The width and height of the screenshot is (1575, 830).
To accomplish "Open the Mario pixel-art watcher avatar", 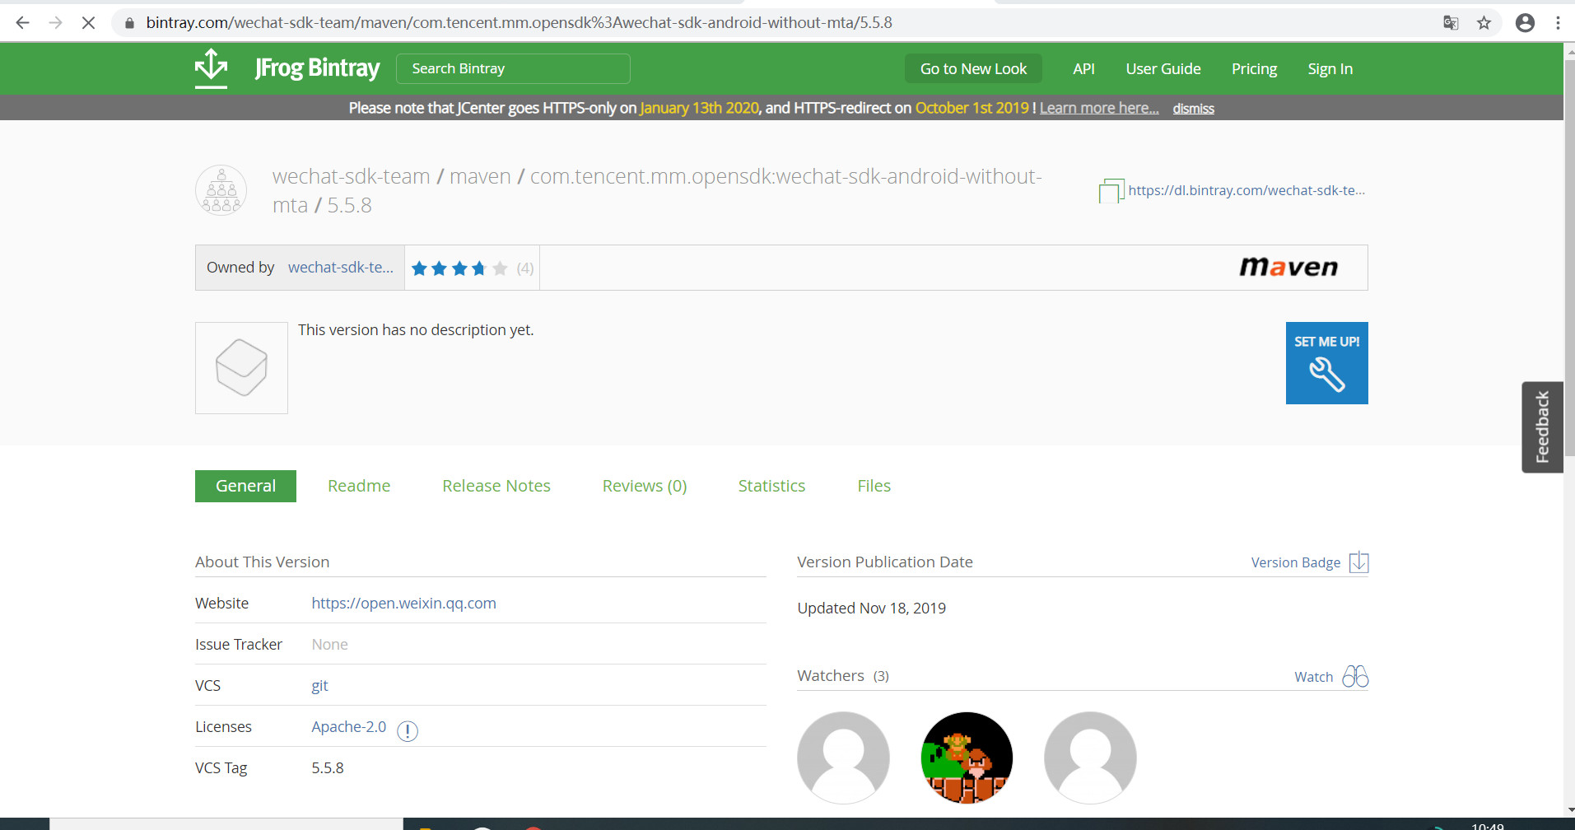I will click(967, 758).
